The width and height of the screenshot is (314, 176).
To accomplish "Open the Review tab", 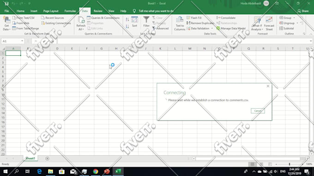I will pos(98,11).
